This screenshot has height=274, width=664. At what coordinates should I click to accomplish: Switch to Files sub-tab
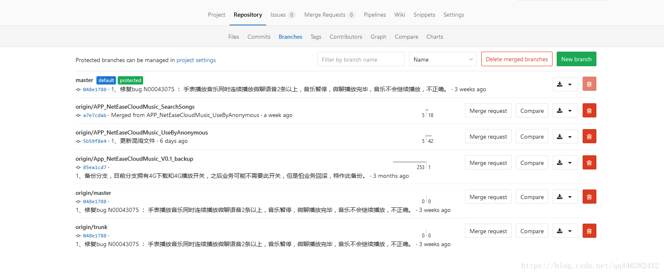(x=234, y=37)
